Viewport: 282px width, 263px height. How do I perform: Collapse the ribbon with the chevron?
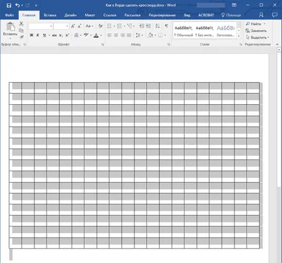(x=277, y=44)
